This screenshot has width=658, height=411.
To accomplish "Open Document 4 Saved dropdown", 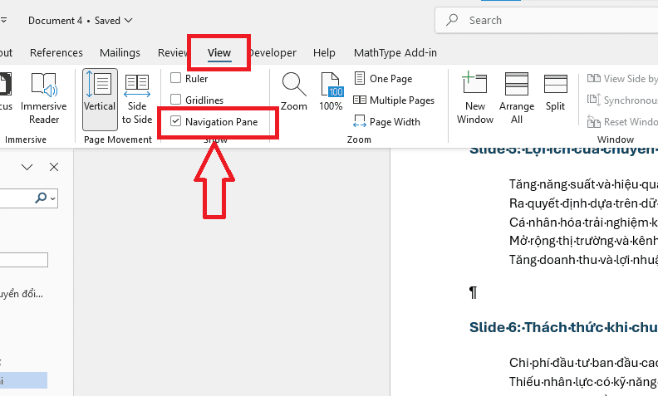I will (x=80, y=21).
